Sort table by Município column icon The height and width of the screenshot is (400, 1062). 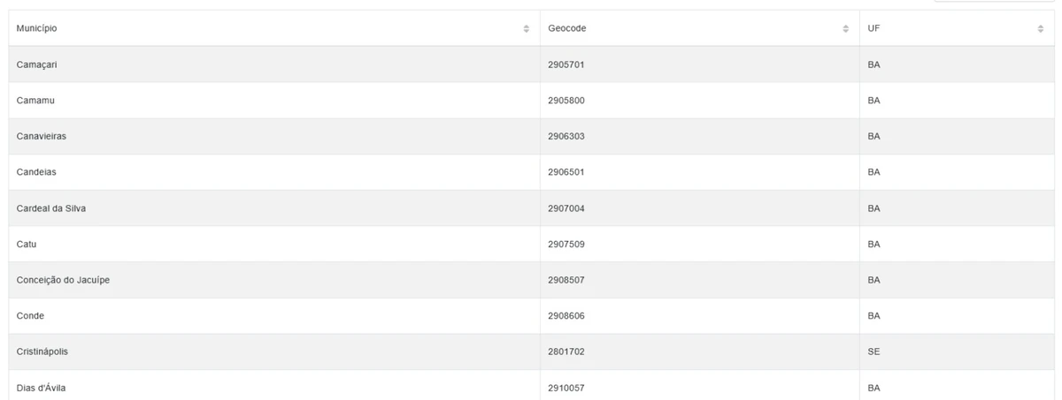527,29
